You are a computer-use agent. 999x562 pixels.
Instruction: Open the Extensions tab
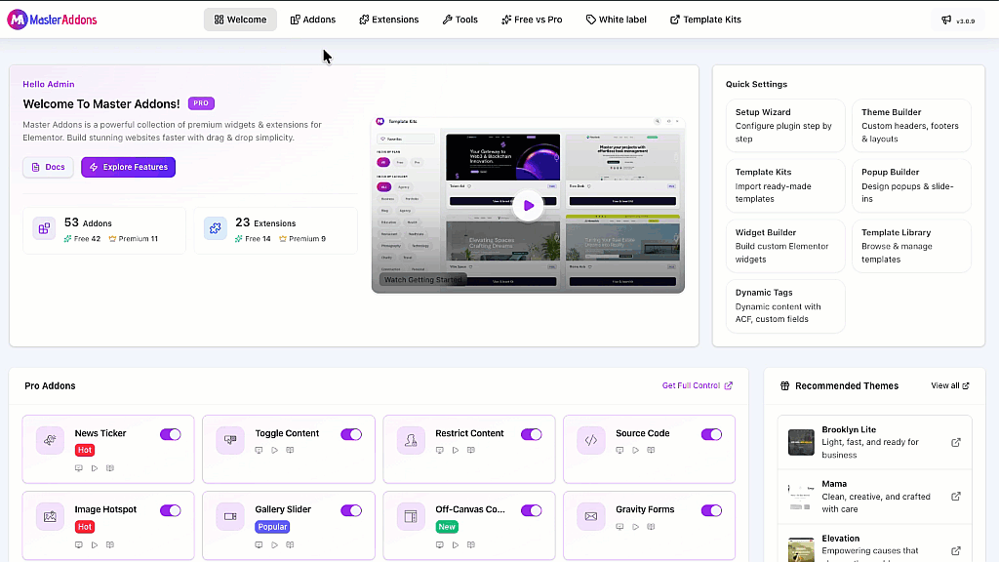point(388,20)
